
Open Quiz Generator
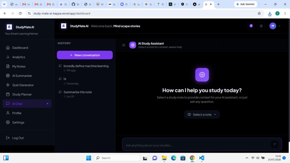click(x=27, y=85)
